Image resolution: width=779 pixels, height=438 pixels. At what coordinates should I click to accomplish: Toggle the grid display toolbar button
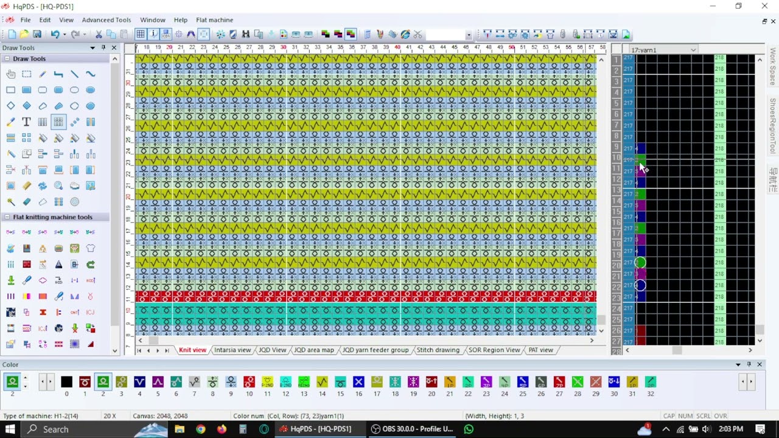click(x=141, y=35)
